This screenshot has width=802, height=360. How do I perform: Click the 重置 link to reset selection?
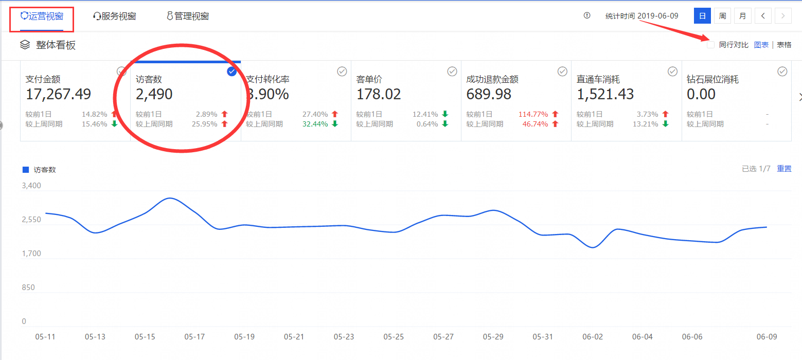784,169
